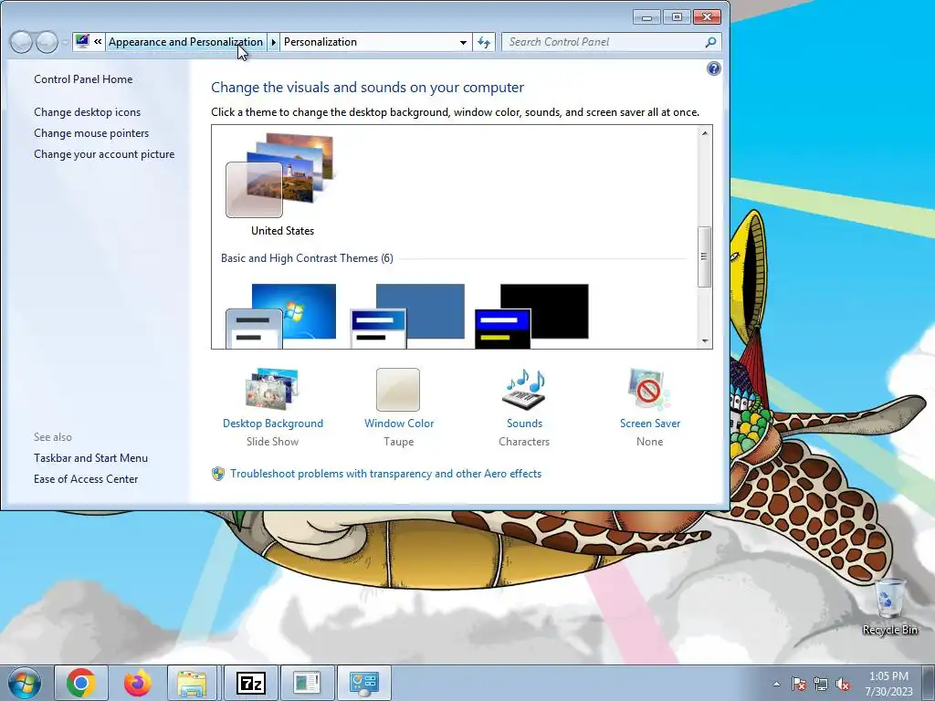Viewport: 935px width, 701px height.
Task: Click the Basic and High Contrast Themes heading
Action: (x=307, y=258)
